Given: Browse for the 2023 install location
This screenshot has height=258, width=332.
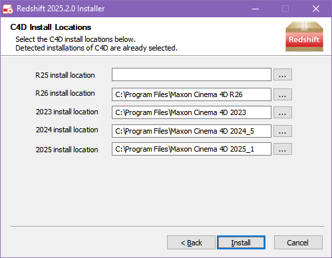Looking at the screenshot, I should [282, 112].
